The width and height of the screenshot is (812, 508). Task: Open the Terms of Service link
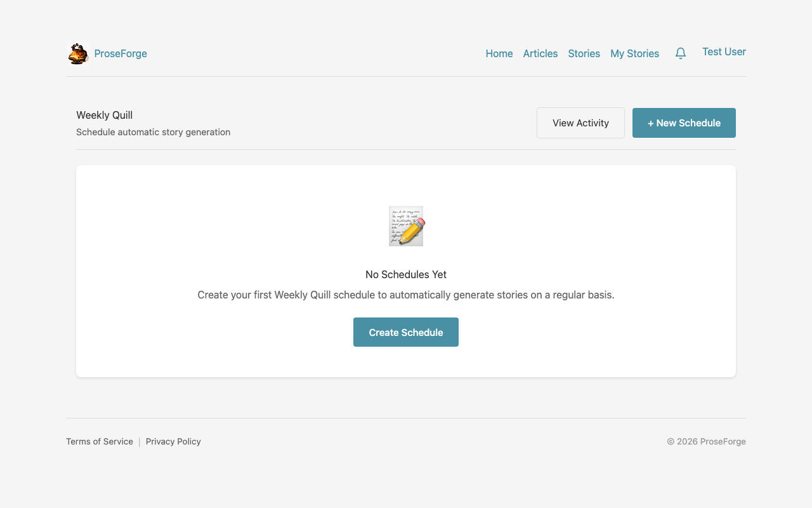click(x=100, y=442)
